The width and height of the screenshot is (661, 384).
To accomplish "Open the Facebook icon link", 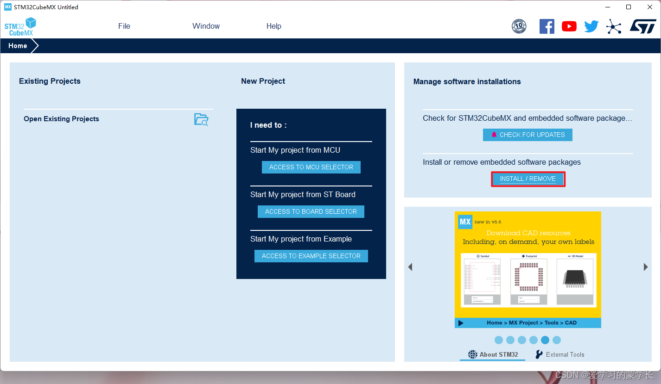I will (x=547, y=26).
